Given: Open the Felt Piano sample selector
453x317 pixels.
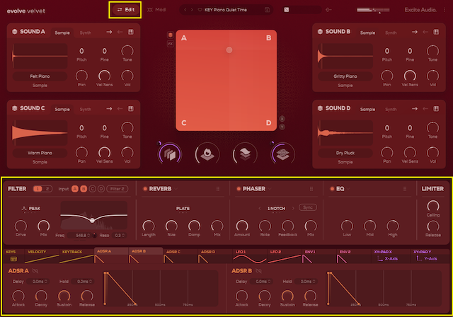Looking at the screenshot, I should (40, 75).
